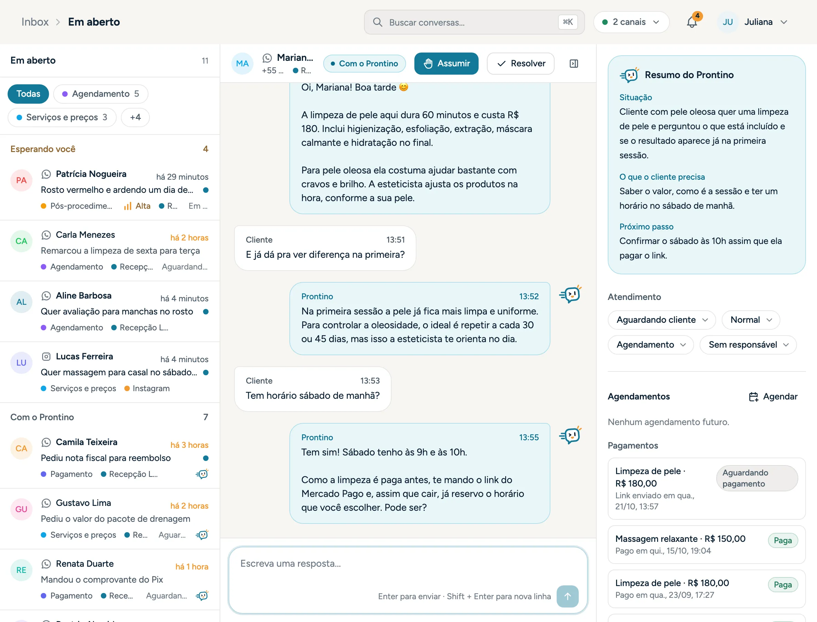Toggle the side panel layout icon
Image resolution: width=817 pixels, height=622 pixels.
point(574,64)
